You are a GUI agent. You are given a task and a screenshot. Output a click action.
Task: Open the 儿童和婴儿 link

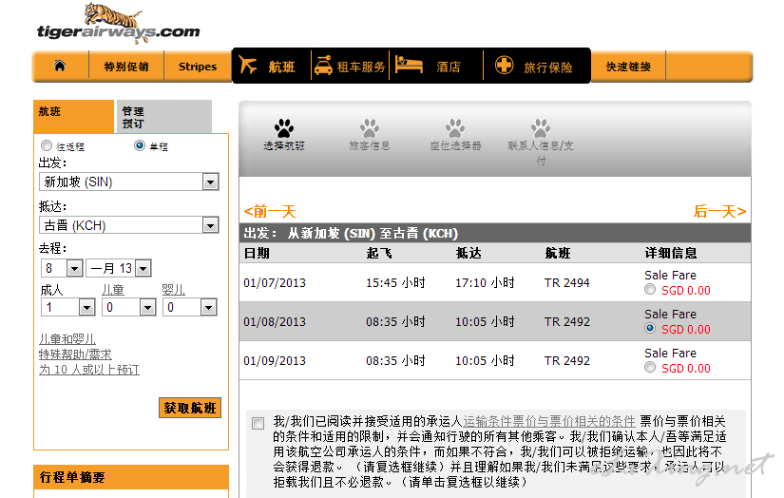(67, 339)
